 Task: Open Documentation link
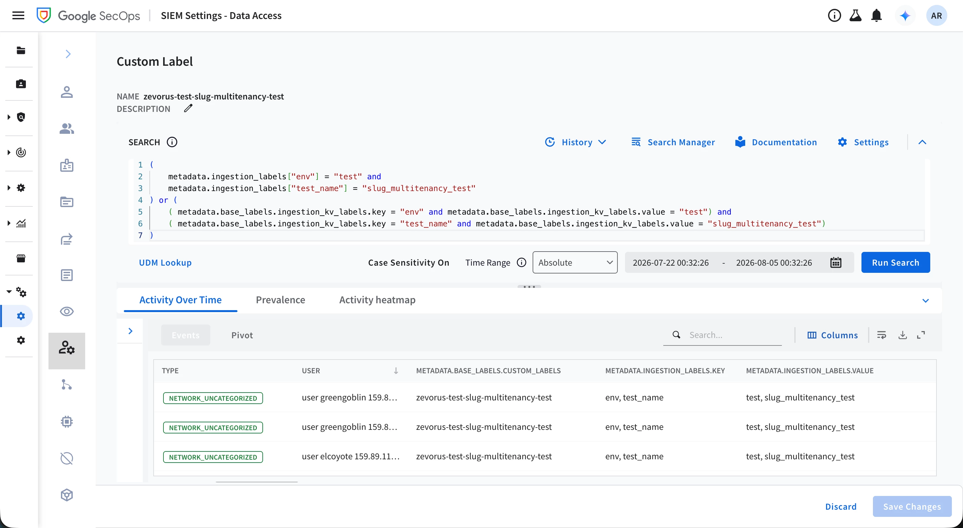click(x=776, y=142)
